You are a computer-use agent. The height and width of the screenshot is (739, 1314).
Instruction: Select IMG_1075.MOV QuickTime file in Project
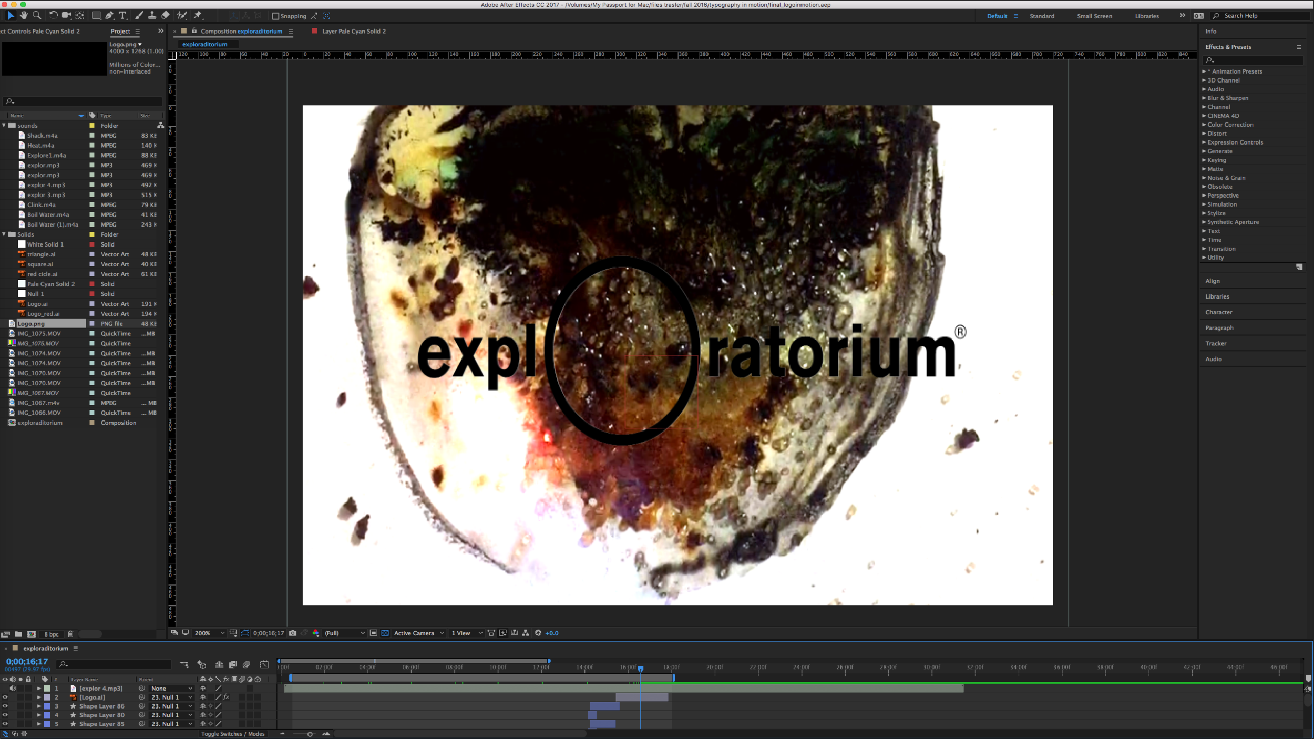[x=39, y=334]
